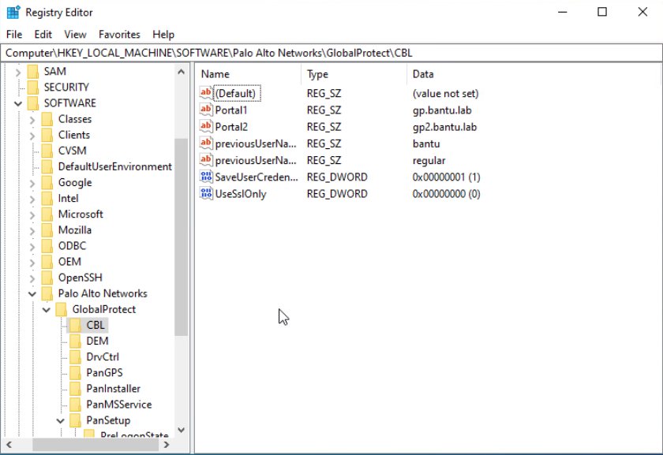This screenshot has height=455, width=663.
Task: Click the Portal1 string value icon
Action: (206, 110)
